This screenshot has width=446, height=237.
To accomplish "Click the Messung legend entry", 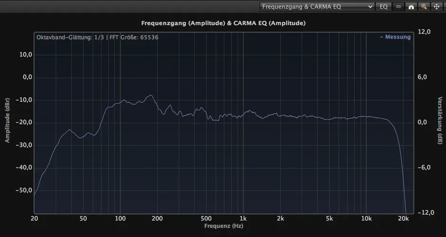I will pos(395,37).
